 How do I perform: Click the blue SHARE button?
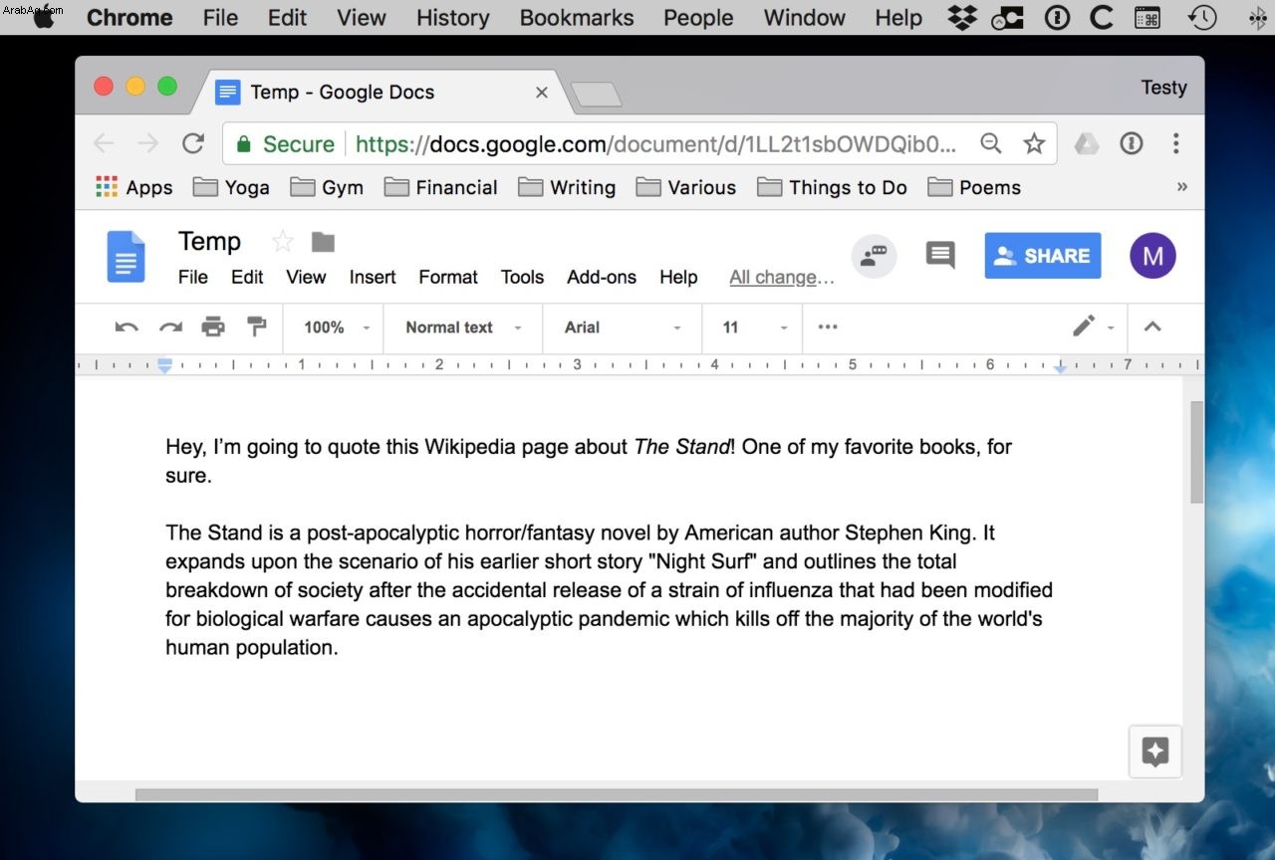coord(1043,256)
